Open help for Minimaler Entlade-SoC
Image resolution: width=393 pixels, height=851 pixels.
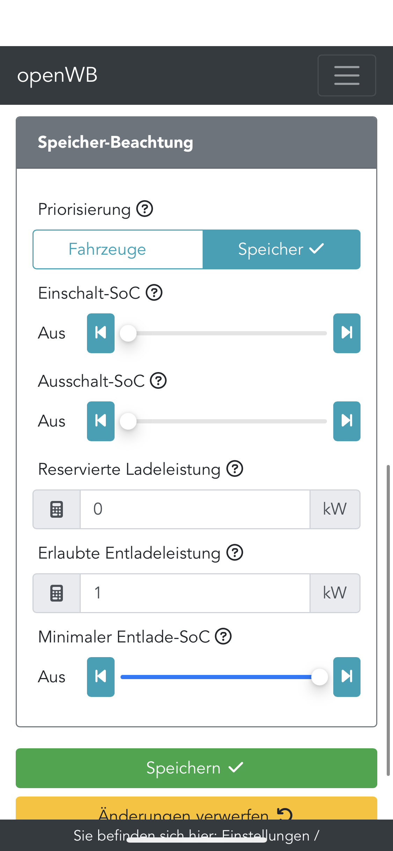point(223,637)
